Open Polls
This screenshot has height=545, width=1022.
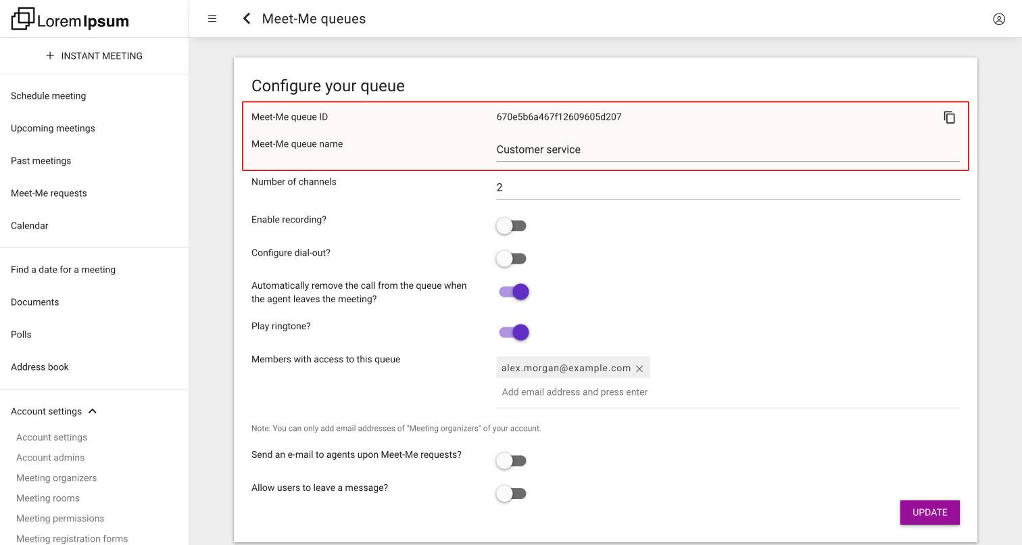tap(21, 335)
